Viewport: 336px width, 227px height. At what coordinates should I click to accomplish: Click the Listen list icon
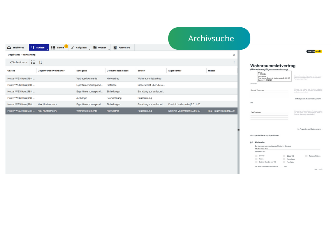[x=53, y=48]
